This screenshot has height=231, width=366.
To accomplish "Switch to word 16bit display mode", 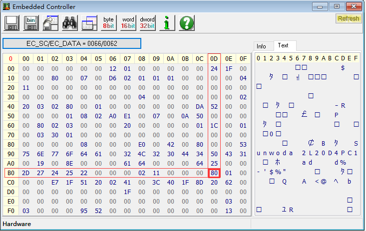I will click(128, 22).
